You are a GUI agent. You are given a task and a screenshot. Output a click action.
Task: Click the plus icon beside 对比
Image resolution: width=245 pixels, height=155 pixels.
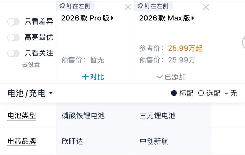(x=85, y=77)
